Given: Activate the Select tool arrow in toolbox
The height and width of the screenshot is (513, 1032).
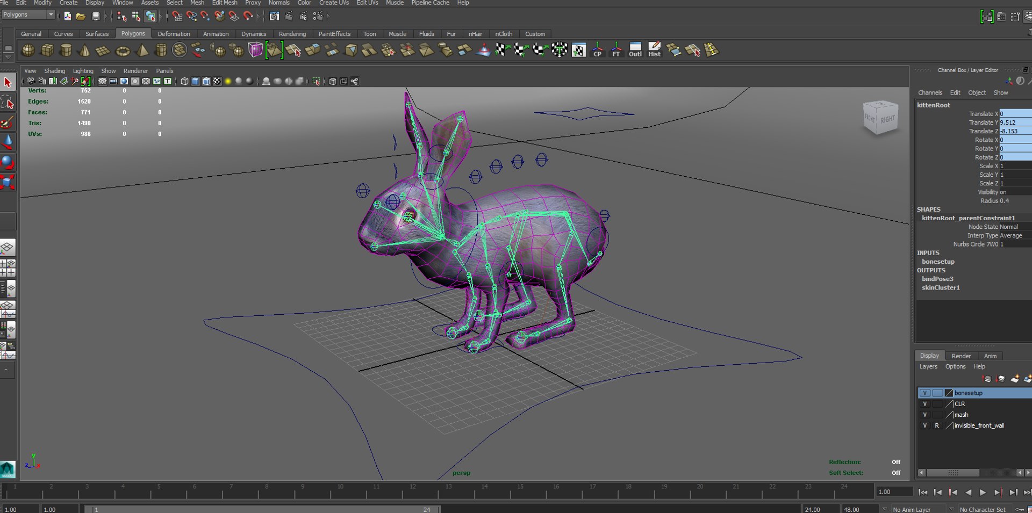Looking at the screenshot, I should (8, 82).
